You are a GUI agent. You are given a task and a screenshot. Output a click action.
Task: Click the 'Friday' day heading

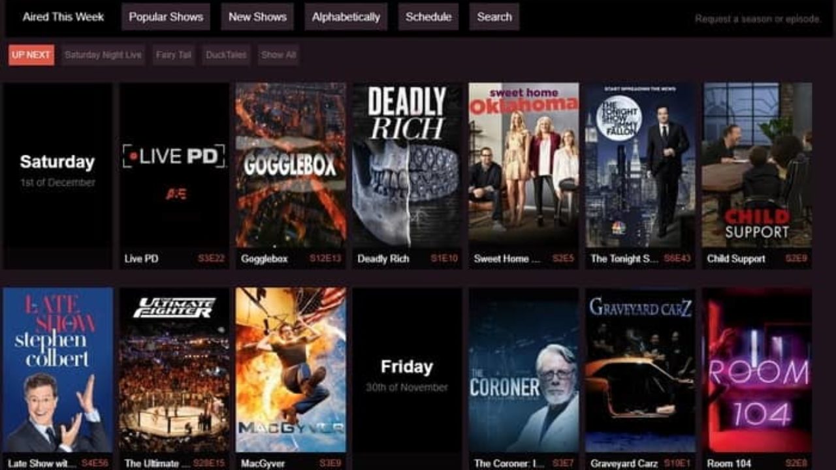click(x=407, y=367)
